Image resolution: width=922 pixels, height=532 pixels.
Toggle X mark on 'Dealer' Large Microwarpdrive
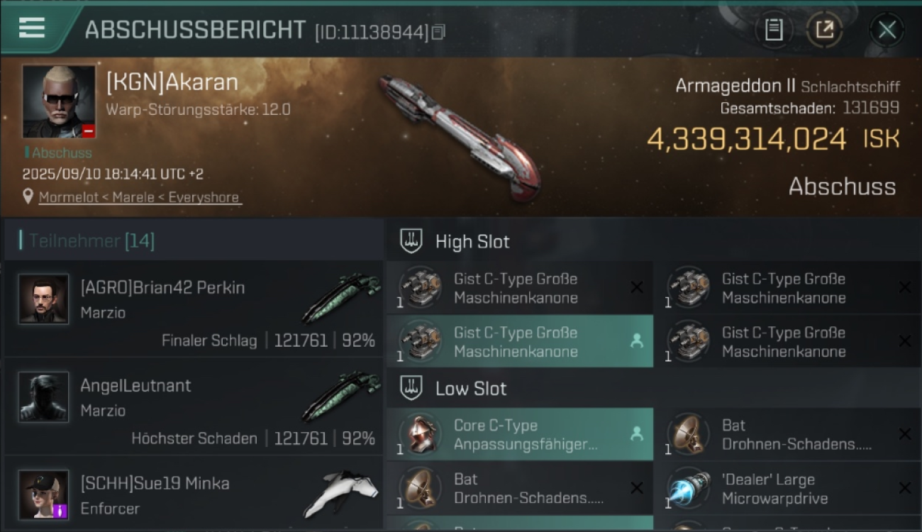coord(904,488)
